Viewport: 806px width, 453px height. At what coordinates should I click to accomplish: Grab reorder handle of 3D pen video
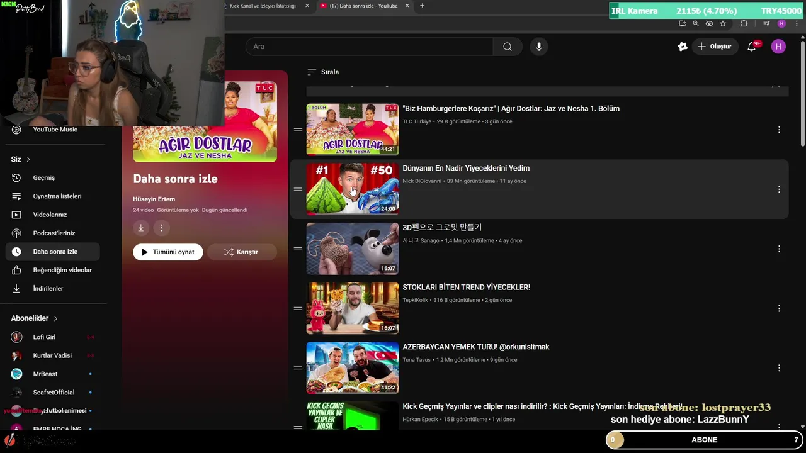point(298,249)
